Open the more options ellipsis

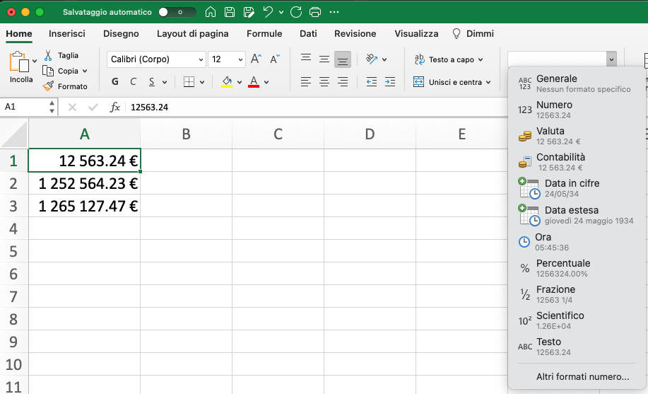click(x=334, y=12)
